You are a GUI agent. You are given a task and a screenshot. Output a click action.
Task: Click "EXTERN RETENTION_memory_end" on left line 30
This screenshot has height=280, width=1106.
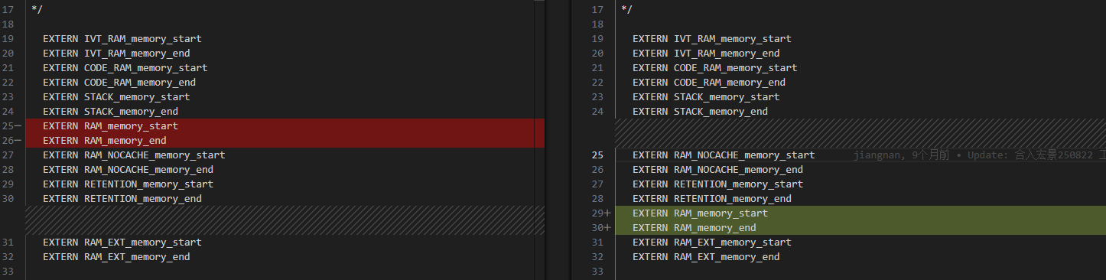click(x=122, y=199)
